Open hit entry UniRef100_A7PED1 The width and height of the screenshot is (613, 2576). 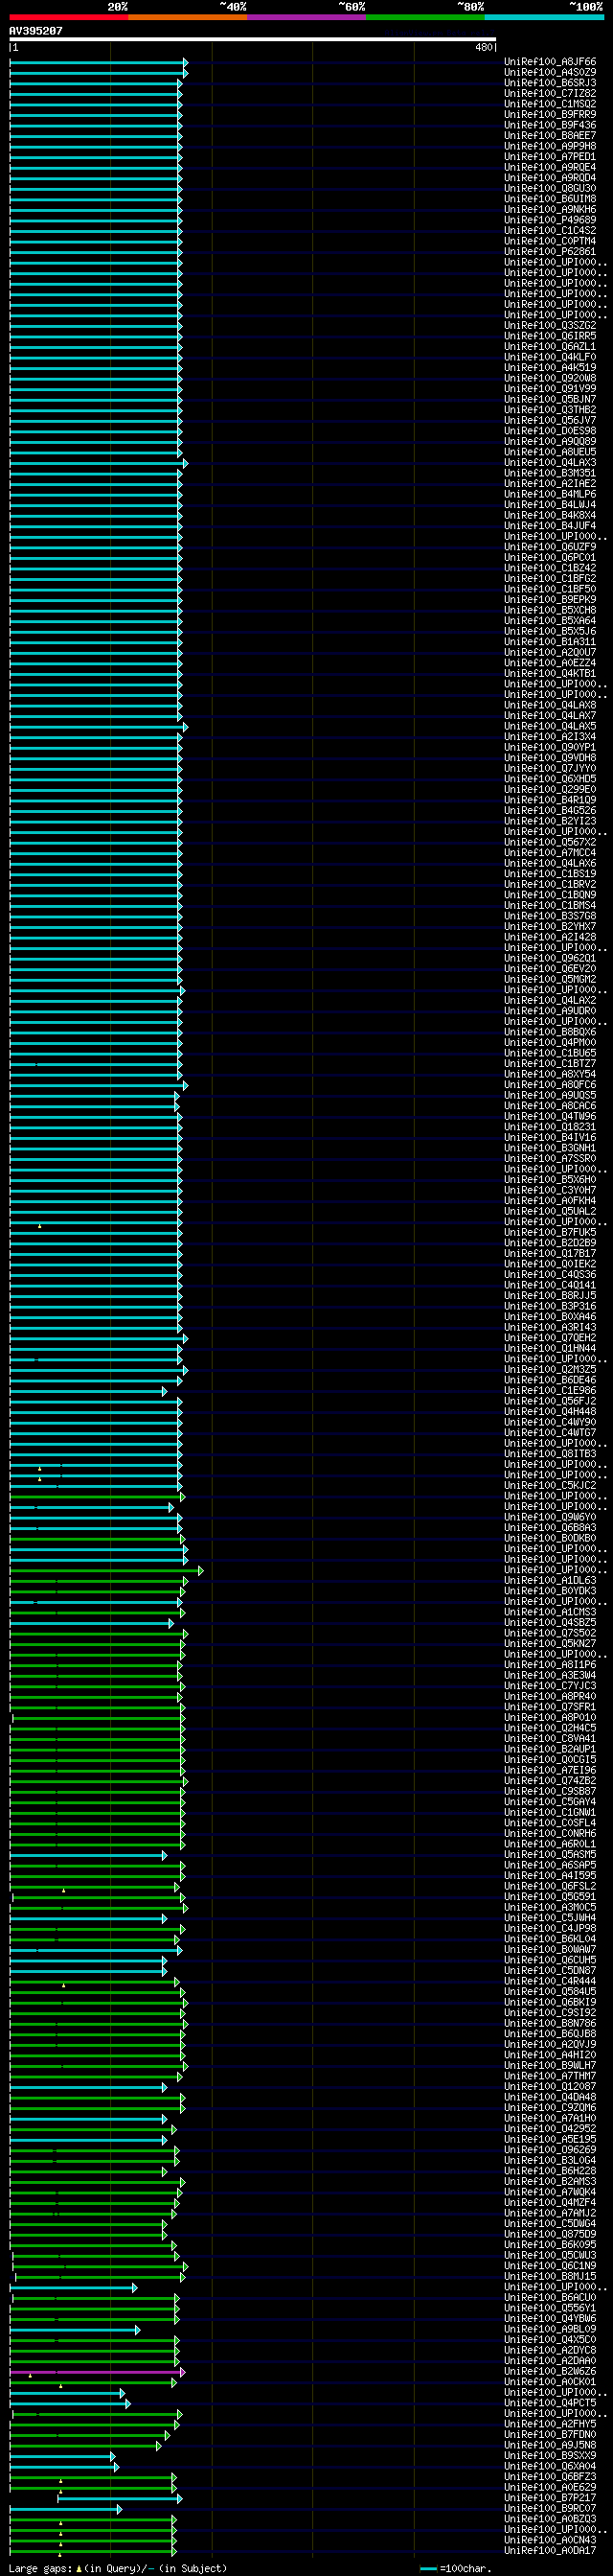click(x=550, y=157)
